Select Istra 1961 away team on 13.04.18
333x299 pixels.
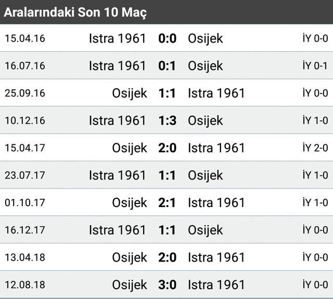click(216, 257)
